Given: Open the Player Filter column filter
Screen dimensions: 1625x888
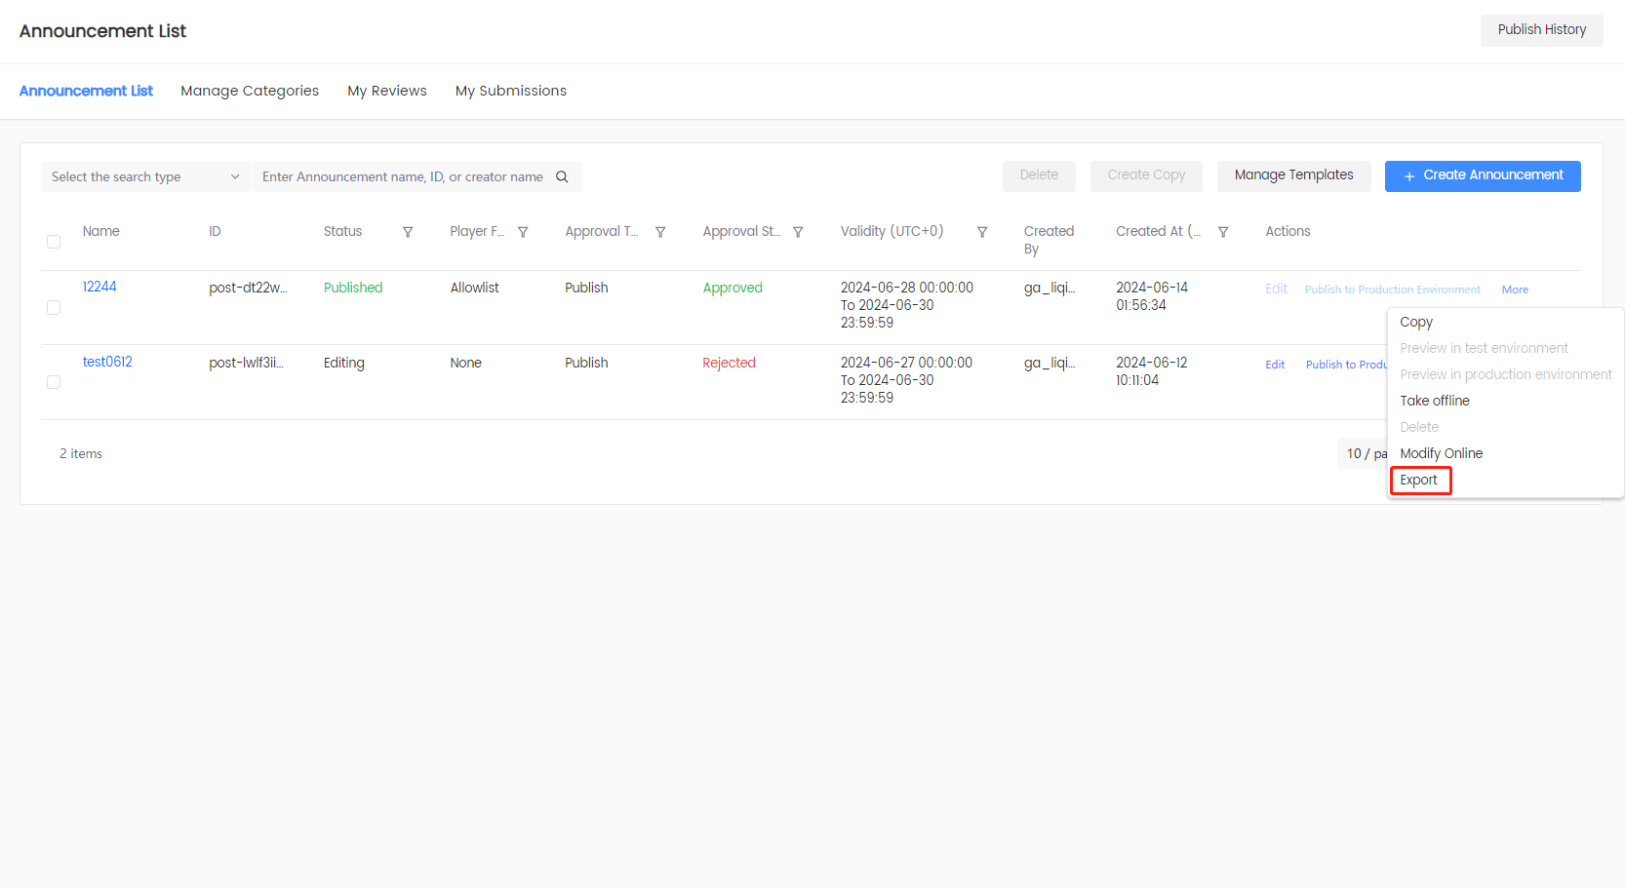Looking at the screenshot, I should coord(524,231).
